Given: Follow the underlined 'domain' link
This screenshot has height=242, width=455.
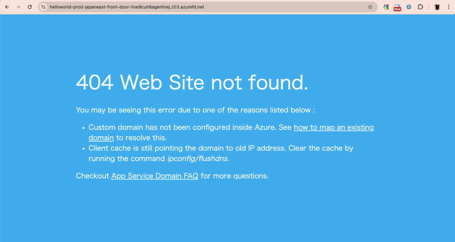Looking at the screenshot, I should pos(101,138).
